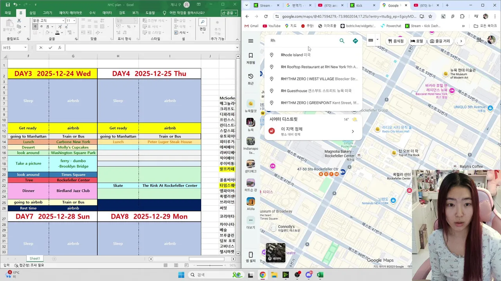
Task: Open the 저장됨 saved places sidebar icon
Action: pyautogui.click(x=251, y=58)
